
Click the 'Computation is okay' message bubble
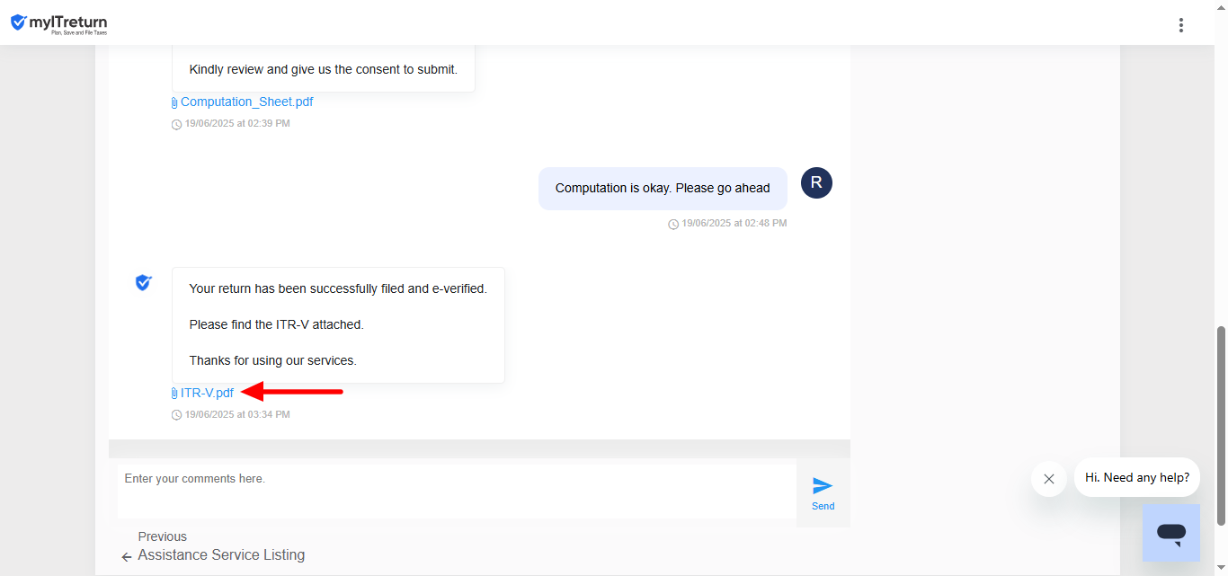pos(663,189)
